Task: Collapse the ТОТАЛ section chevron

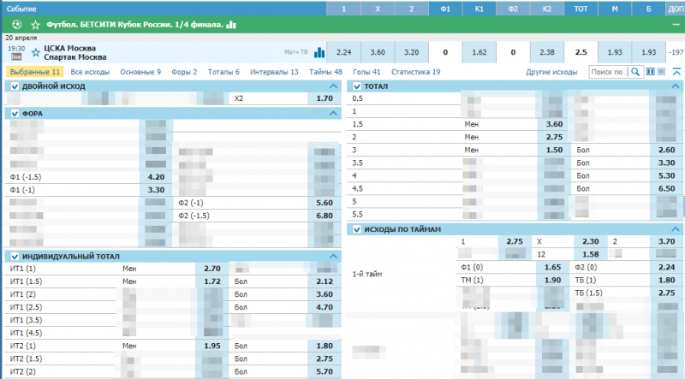Action: (x=676, y=86)
